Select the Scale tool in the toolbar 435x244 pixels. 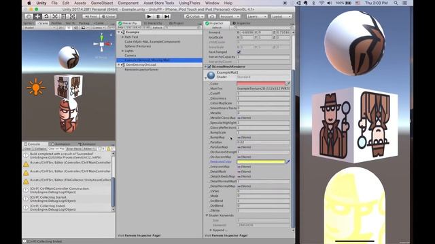point(55,16)
